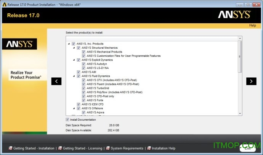Select ANSYS Fluent row label
This screenshot has width=263, height=155.
click(x=113, y=84)
